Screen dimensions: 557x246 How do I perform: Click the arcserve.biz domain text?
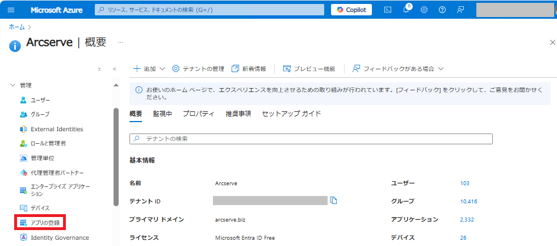230,220
